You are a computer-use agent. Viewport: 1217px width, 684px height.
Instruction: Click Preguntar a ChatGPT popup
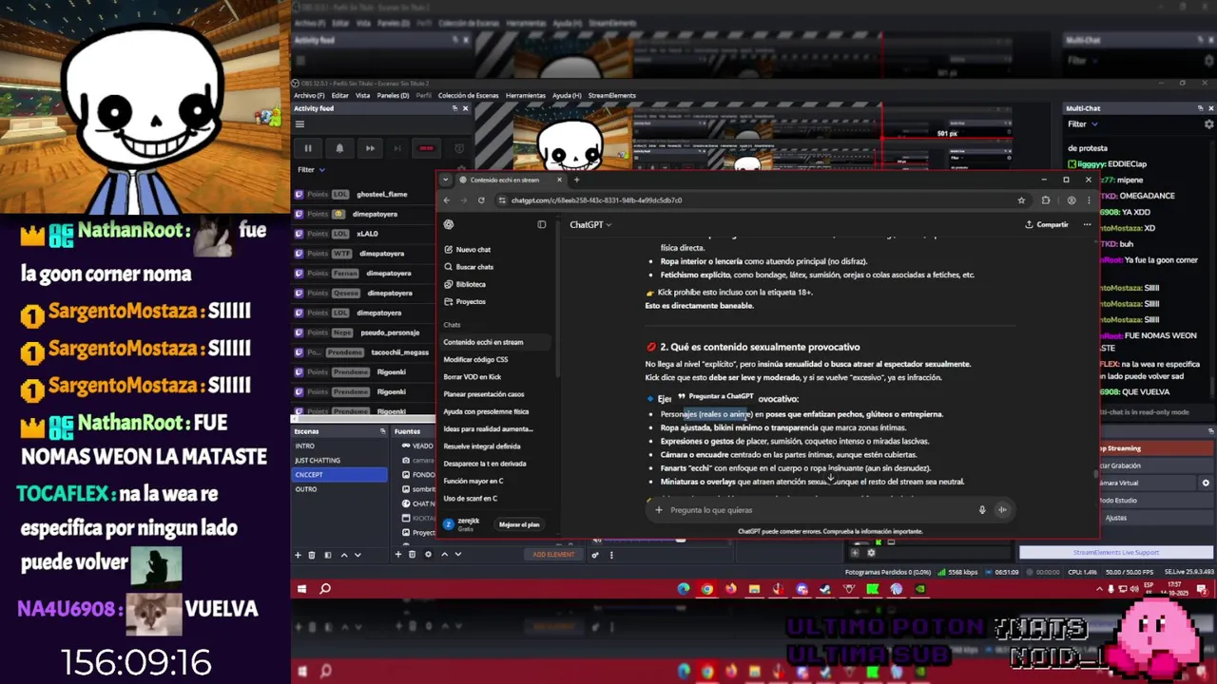[x=715, y=396]
